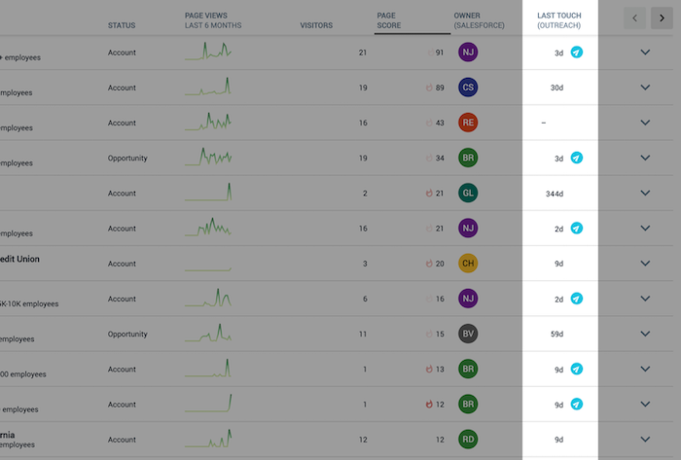The width and height of the screenshot is (681, 460).
Task: Click the NJ owner avatar in the score 16 row
Action: coord(468,299)
